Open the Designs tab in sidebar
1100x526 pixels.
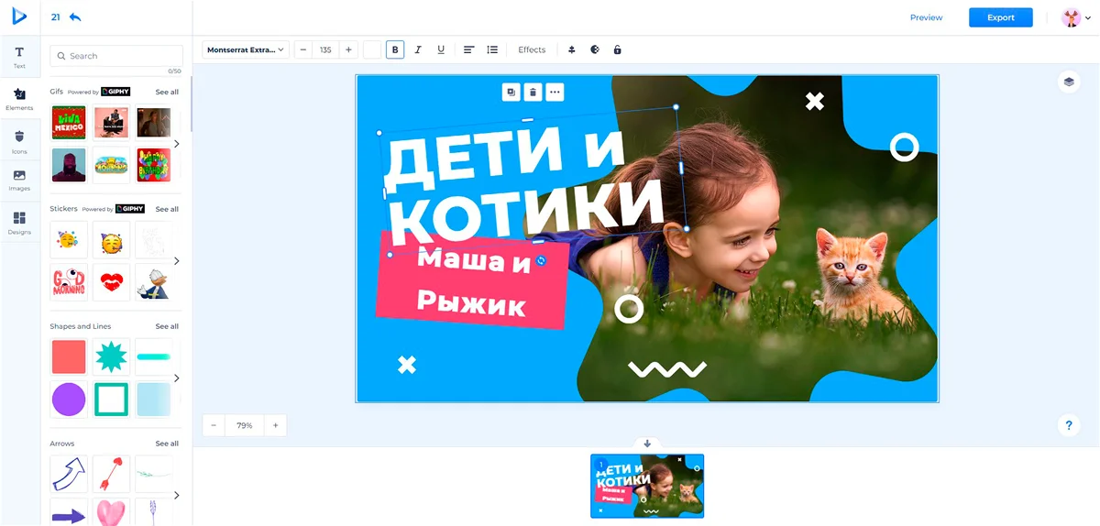19,223
